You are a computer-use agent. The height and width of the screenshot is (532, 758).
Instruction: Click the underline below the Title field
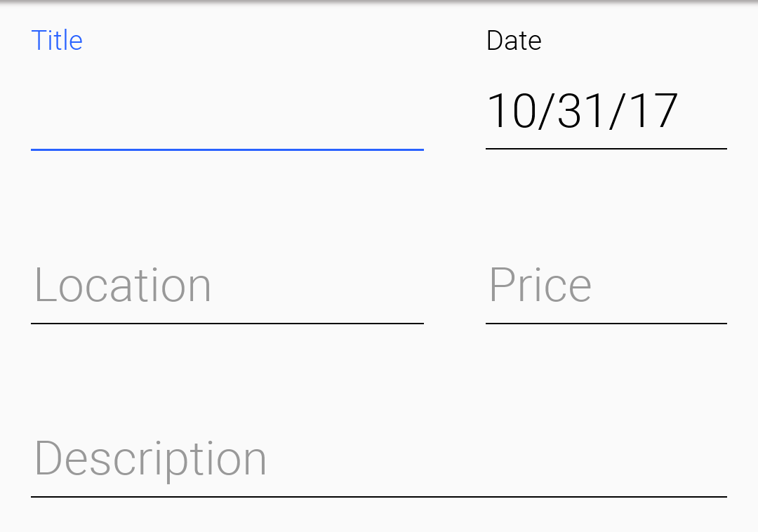coord(225,150)
